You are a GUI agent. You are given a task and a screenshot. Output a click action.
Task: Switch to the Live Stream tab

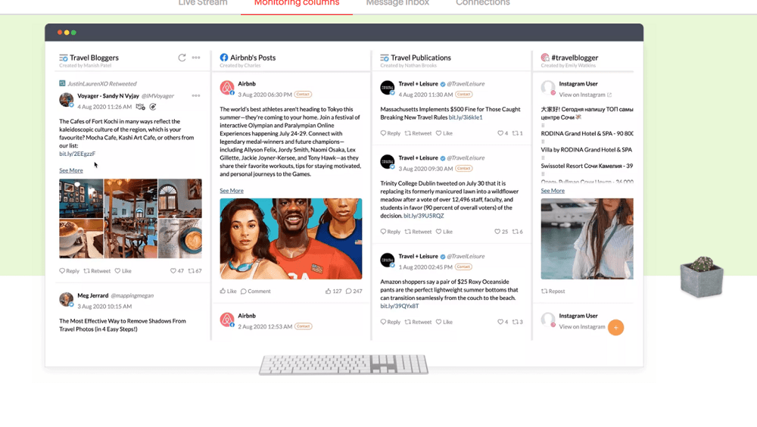click(203, 3)
